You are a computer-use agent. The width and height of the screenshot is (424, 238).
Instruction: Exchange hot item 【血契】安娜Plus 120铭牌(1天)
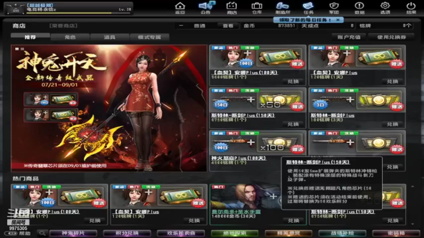click(194, 221)
